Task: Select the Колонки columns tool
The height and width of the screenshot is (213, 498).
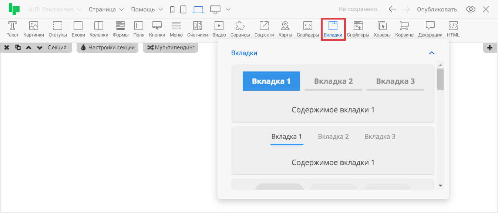Action: point(99,29)
